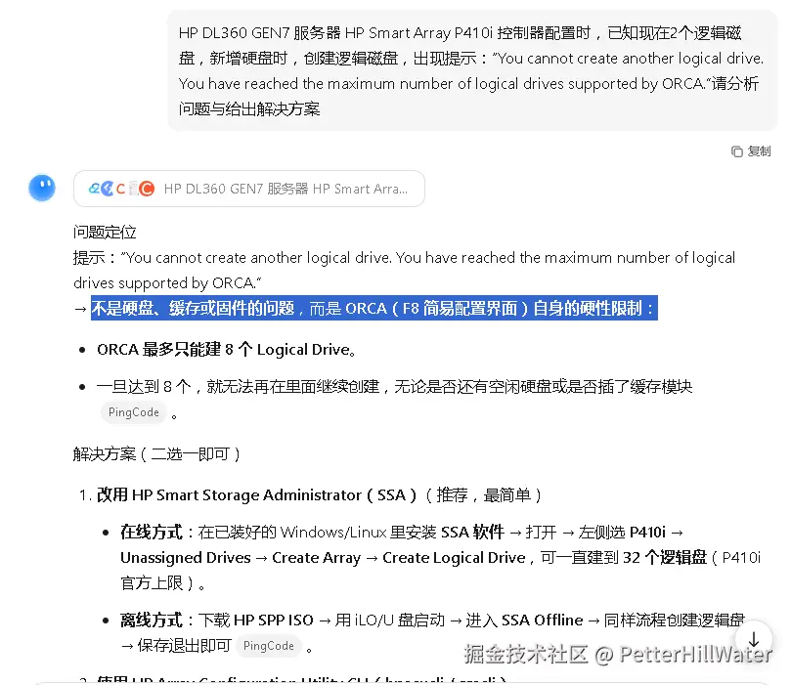
Task: Click the 问题定位 heading
Action: point(105,232)
